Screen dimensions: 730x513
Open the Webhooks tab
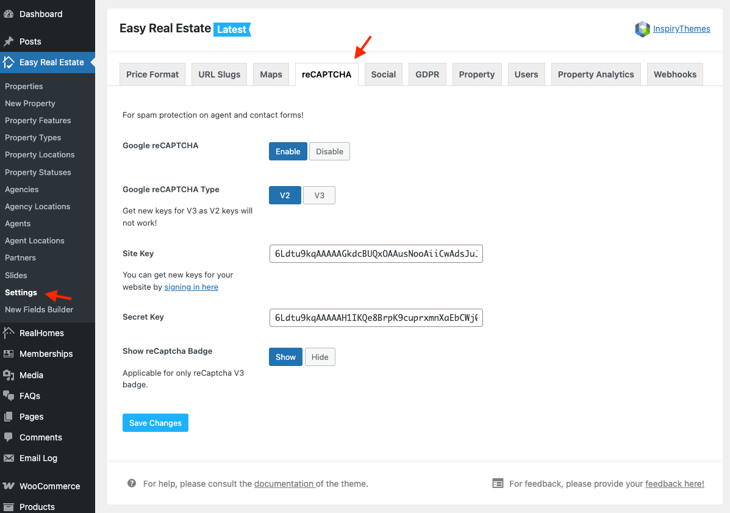point(675,74)
